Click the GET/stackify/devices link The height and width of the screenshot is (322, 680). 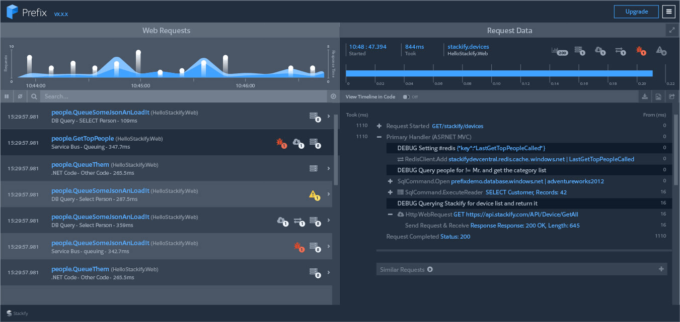(458, 126)
